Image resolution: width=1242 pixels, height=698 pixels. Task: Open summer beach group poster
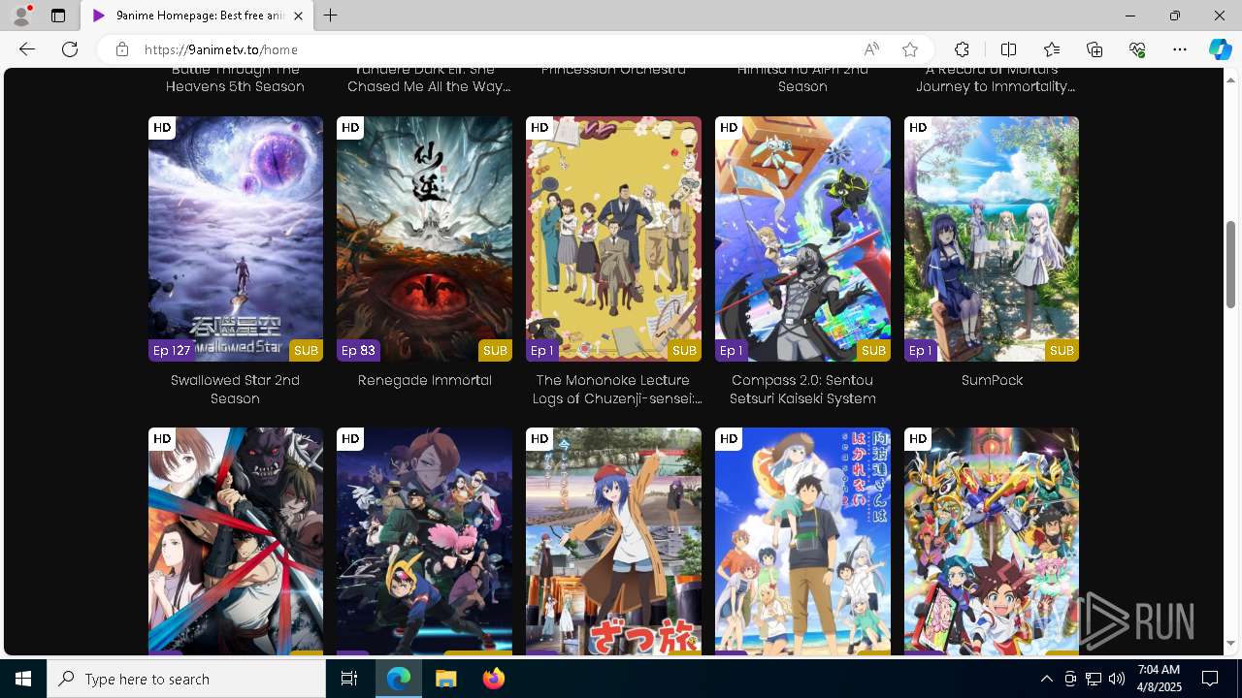(802, 541)
